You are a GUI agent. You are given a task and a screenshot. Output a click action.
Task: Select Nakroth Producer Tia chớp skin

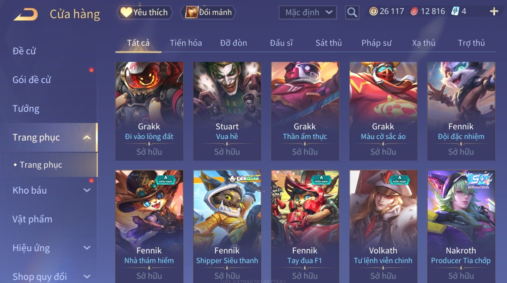pyautogui.click(x=461, y=226)
